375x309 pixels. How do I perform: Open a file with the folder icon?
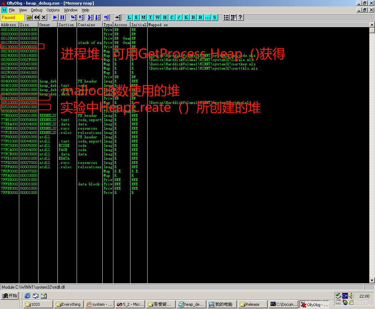pyautogui.click(x=29, y=18)
